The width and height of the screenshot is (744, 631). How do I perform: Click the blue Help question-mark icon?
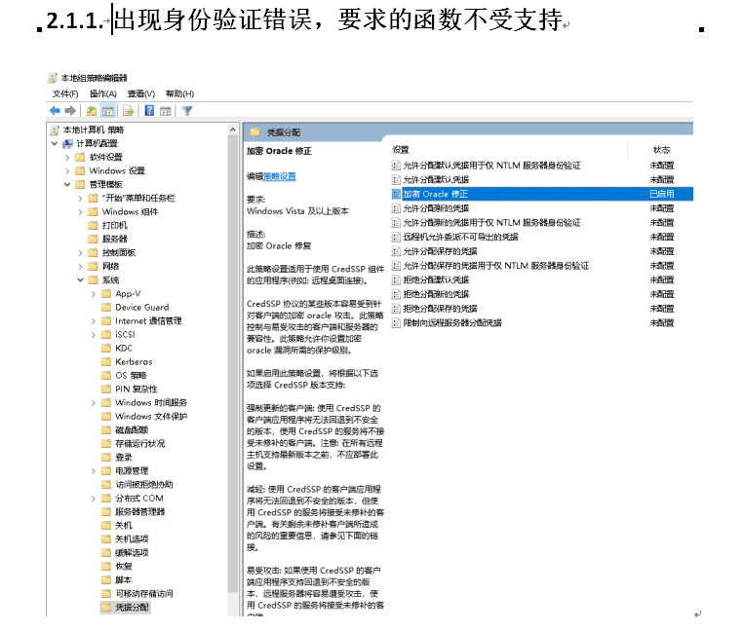point(149,111)
